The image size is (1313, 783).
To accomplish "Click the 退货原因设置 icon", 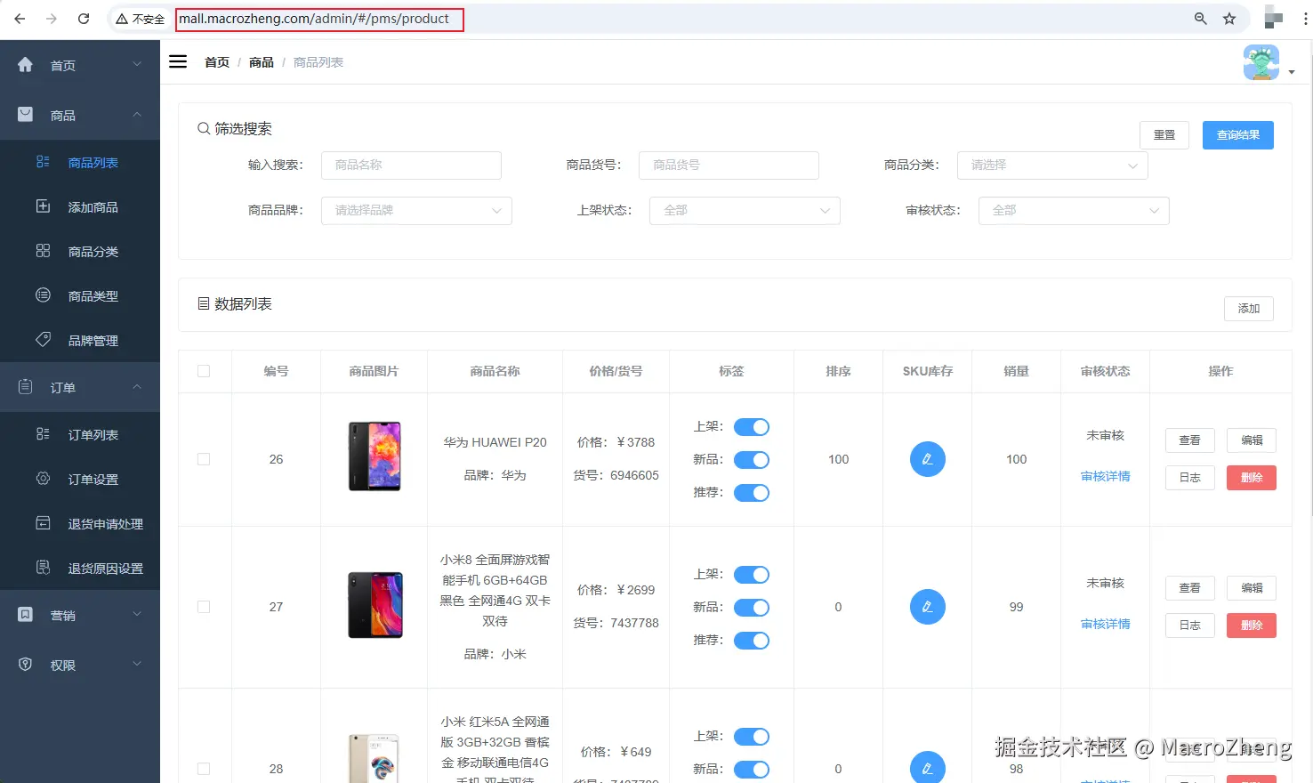I will coord(43,568).
